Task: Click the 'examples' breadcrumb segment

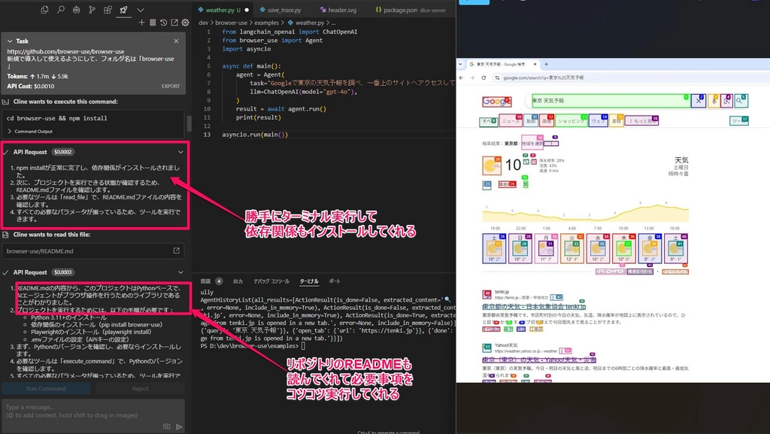Action: pyautogui.click(x=266, y=23)
